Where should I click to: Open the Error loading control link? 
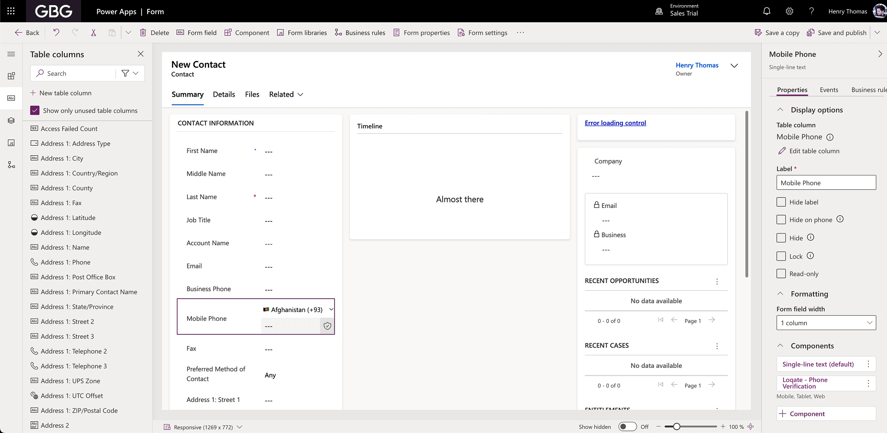615,123
